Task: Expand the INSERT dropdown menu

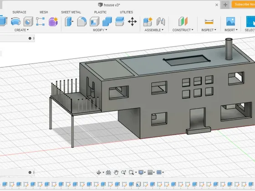Action: tap(231, 30)
